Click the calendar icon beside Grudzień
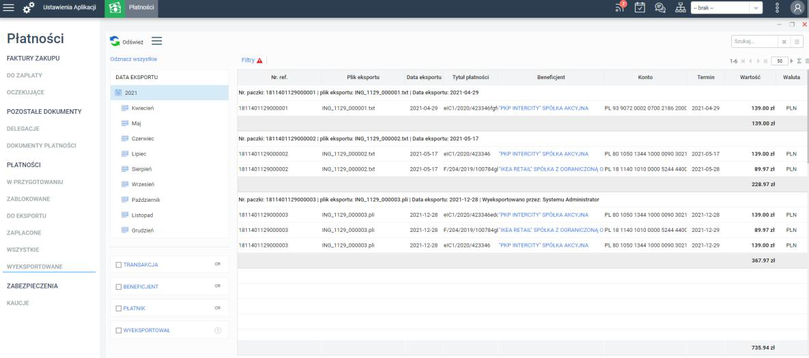 (124, 230)
